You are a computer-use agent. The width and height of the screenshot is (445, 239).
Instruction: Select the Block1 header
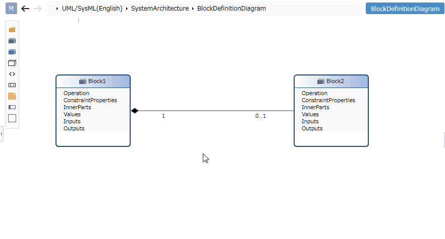point(93,82)
